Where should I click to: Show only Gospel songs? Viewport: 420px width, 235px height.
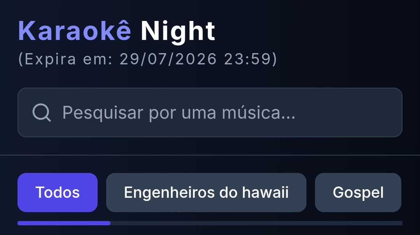pos(358,193)
